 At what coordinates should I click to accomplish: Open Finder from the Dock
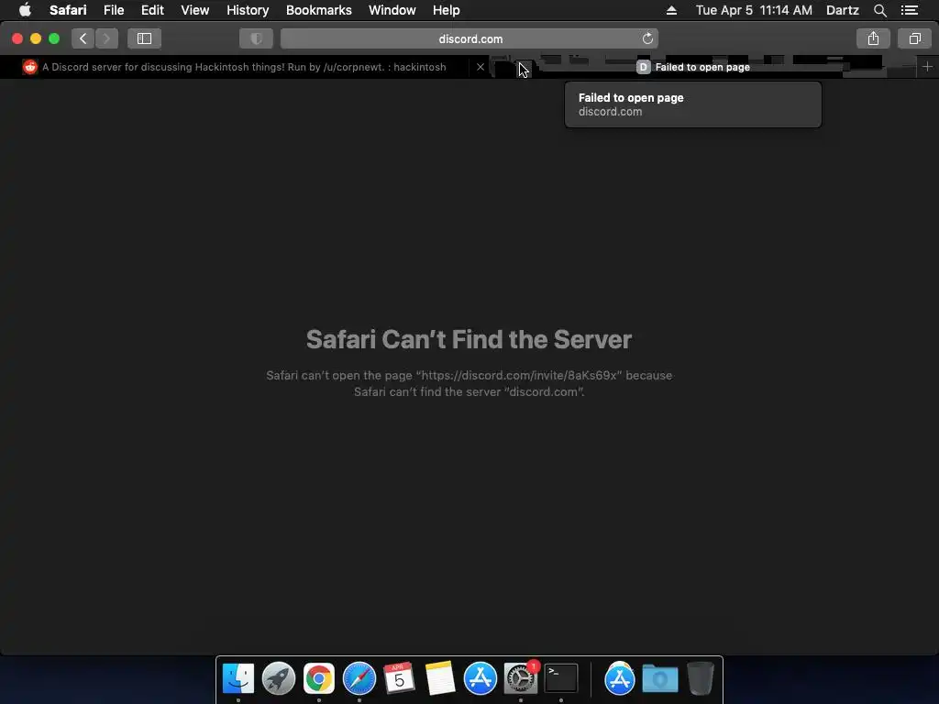[x=238, y=679]
